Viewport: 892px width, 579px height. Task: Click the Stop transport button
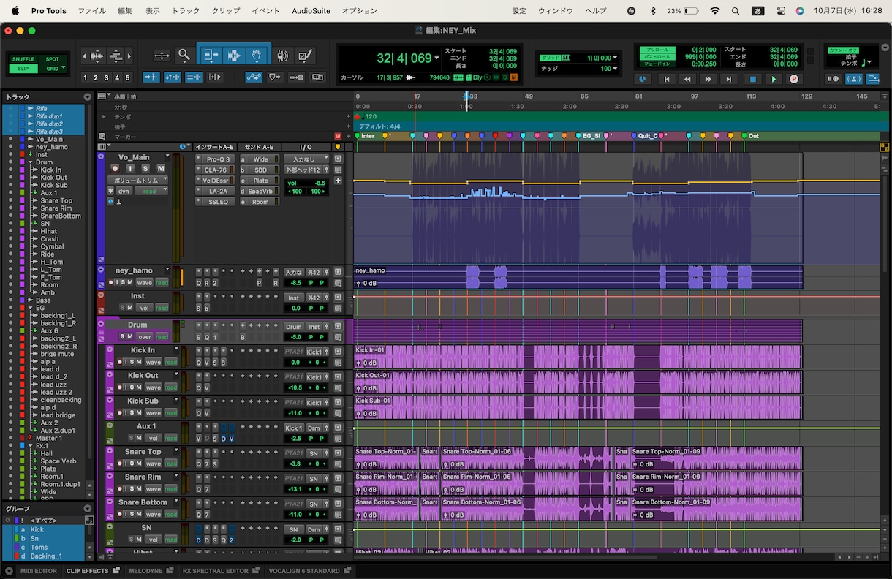point(752,79)
